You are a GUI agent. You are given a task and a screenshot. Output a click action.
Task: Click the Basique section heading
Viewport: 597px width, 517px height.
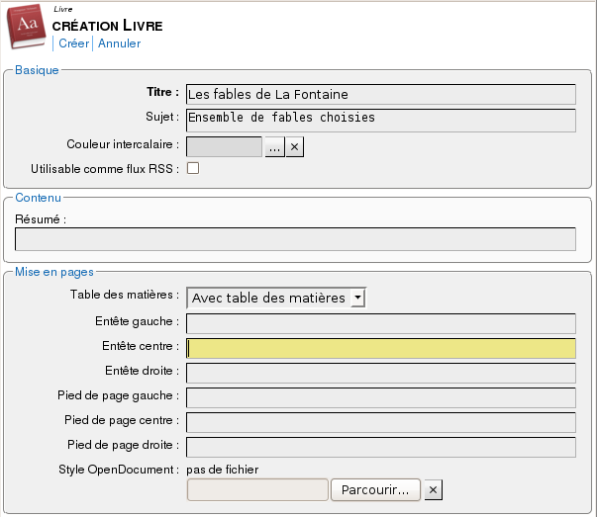pos(37,70)
